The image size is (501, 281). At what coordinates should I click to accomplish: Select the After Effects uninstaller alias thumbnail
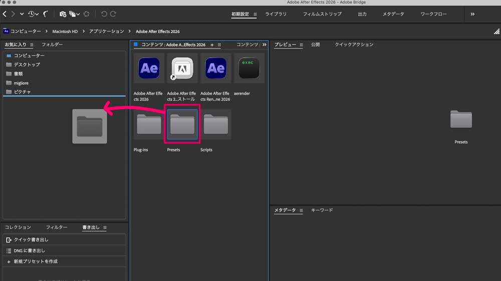click(x=182, y=68)
